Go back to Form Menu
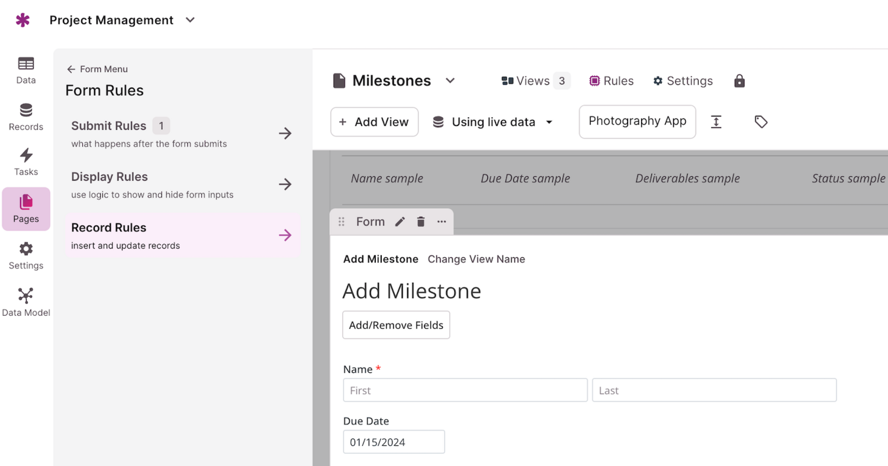This screenshot has width=888, height=466. 97,69
